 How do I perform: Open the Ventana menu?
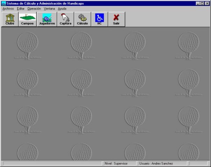[x=49, y=8]
